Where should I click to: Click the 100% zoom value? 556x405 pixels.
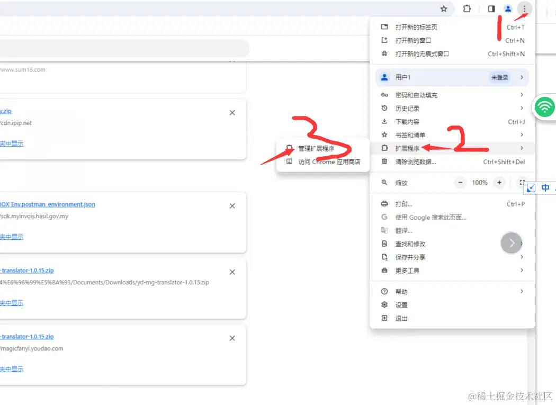click(x=480, y=183)
